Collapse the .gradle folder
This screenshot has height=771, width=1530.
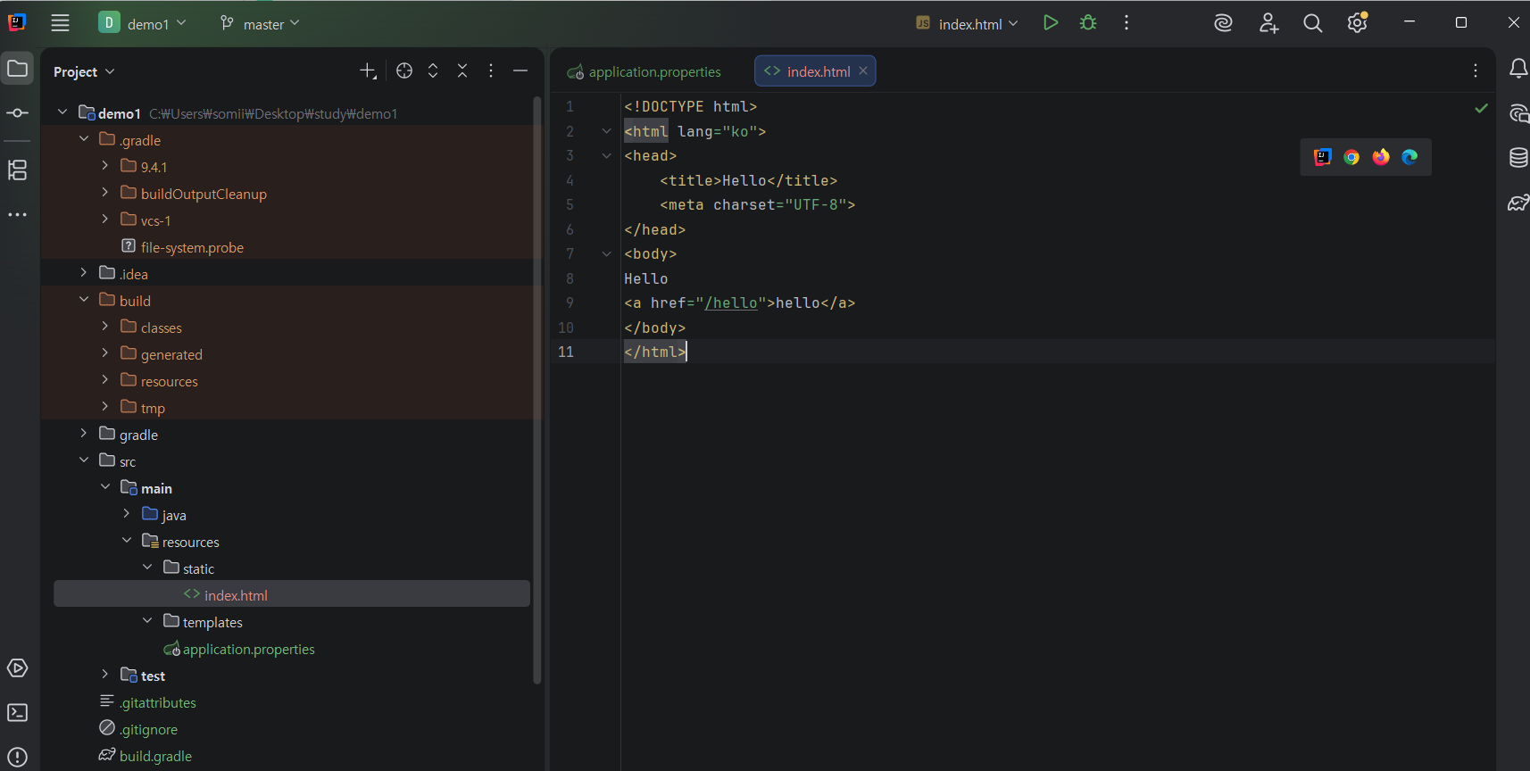[84, 139]
